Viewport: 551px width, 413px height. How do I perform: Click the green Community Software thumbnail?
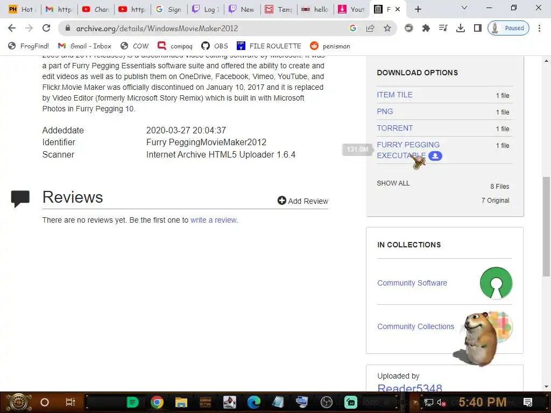point(496,283)
